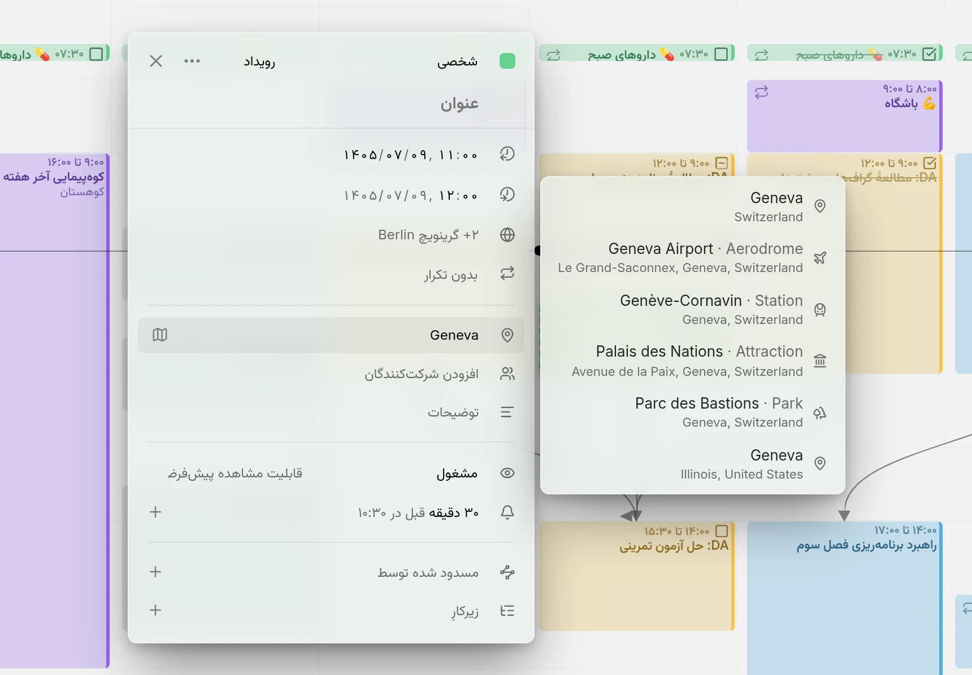Open the three-dot more options menu
972x675 pixels.
(x=192, y=61)
